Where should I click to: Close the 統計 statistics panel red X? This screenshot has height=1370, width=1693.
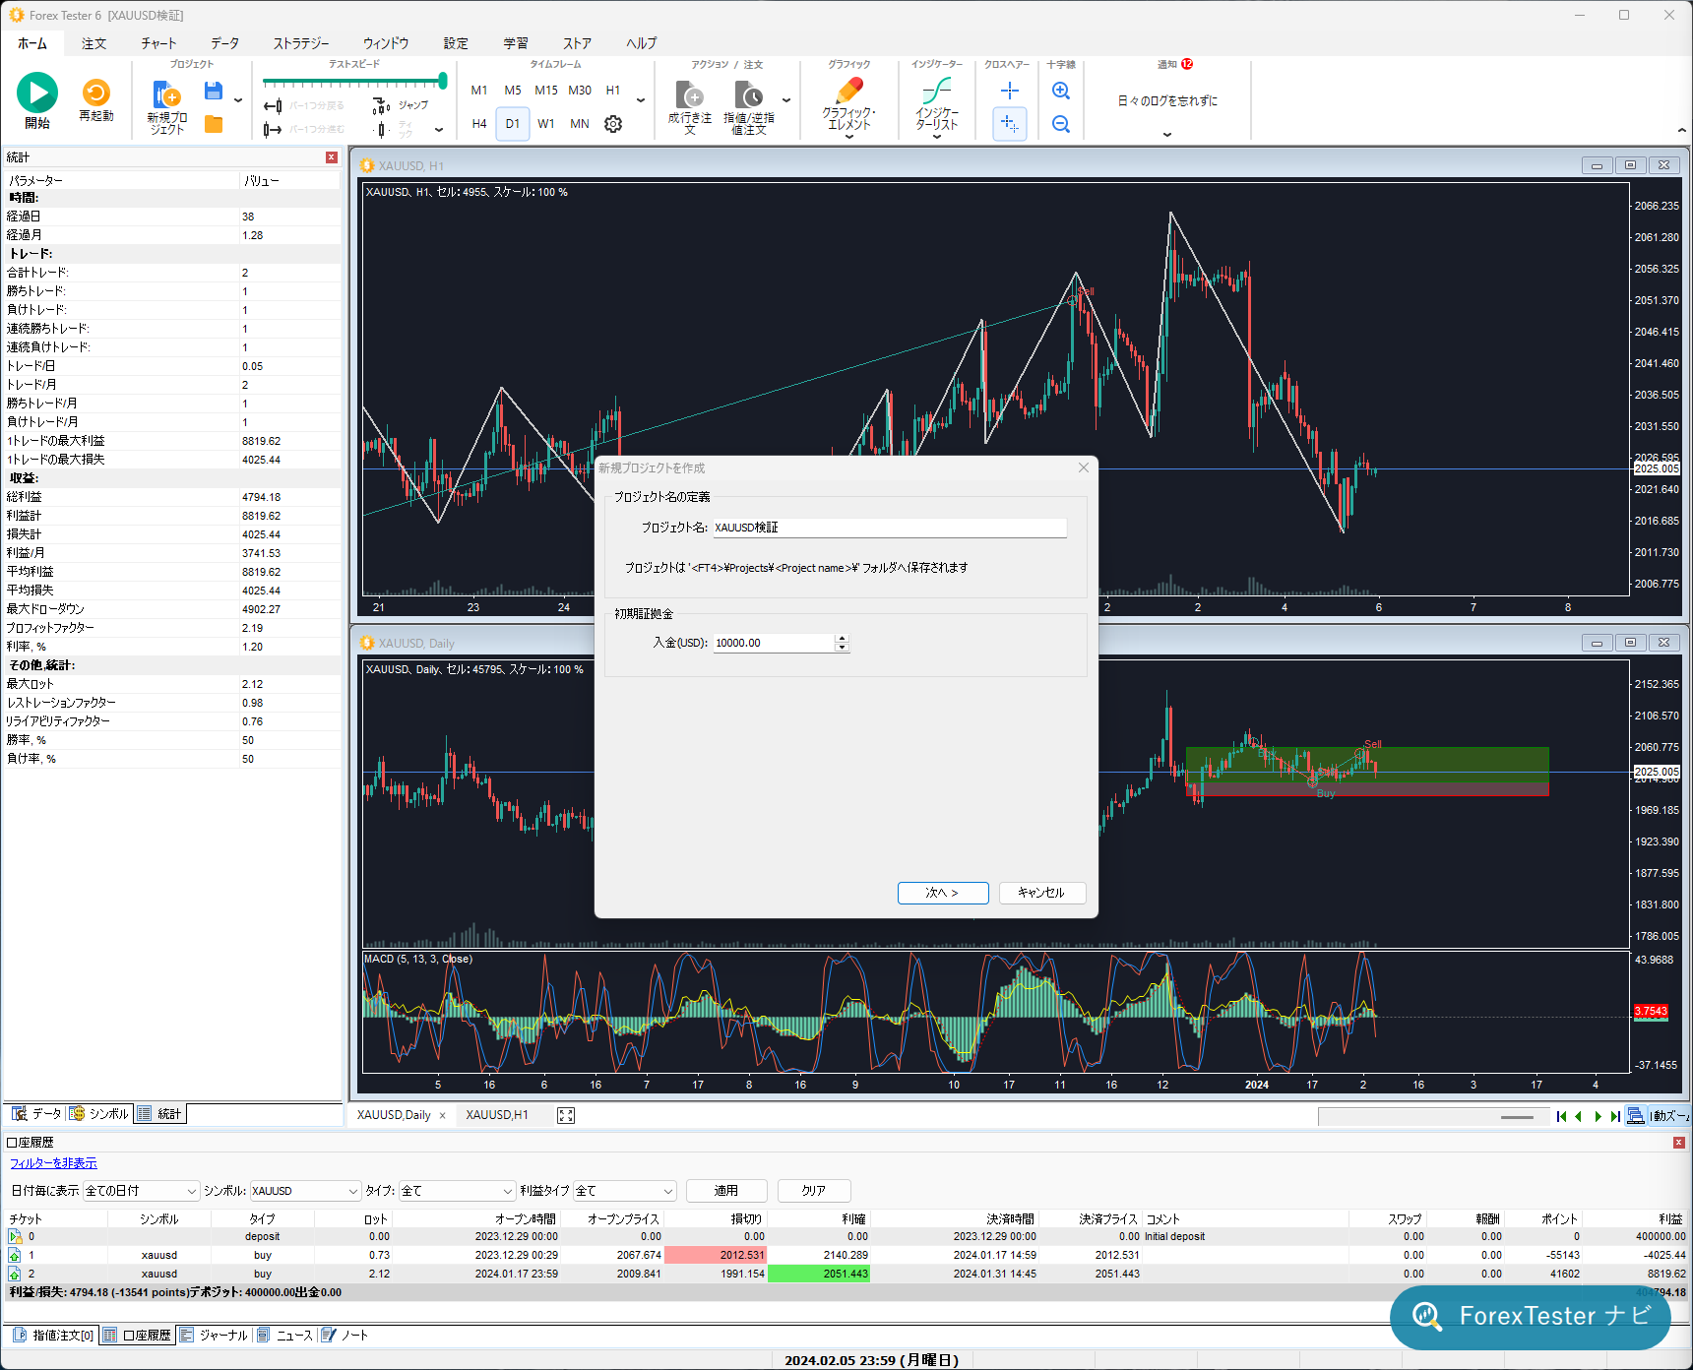pos(332,157)
